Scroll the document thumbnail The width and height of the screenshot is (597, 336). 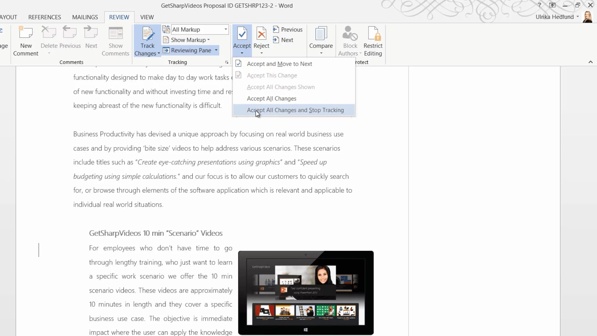click(594, 201)
